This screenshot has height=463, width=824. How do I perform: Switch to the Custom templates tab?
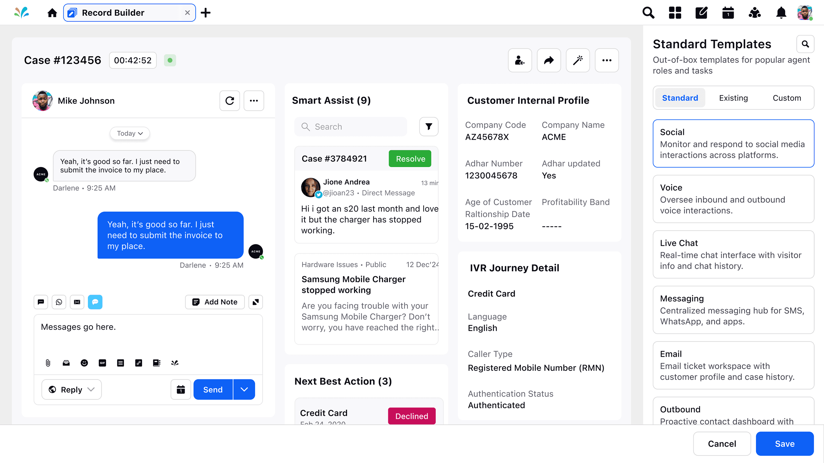[787, 98]
